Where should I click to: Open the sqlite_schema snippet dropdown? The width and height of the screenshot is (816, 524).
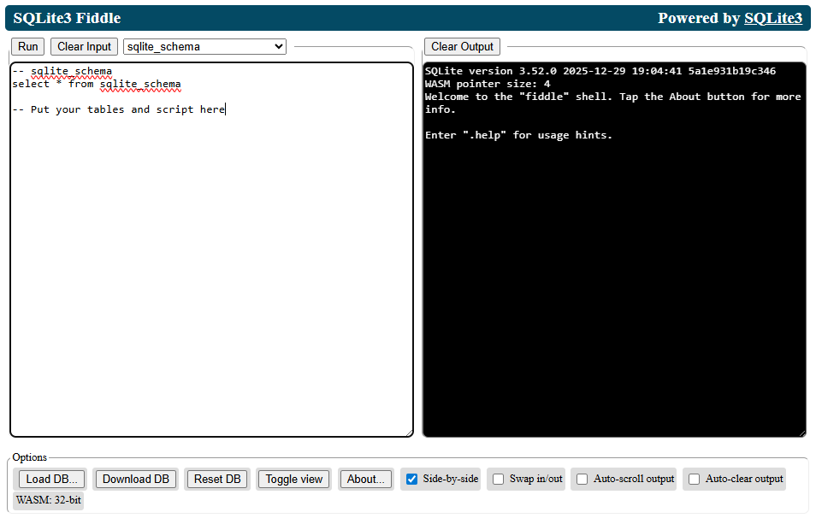coord(204,46)
